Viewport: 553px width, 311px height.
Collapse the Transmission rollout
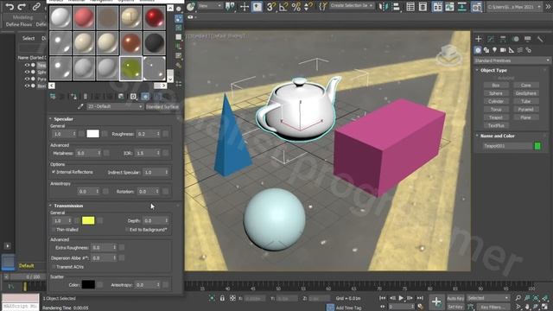(68, 206)
